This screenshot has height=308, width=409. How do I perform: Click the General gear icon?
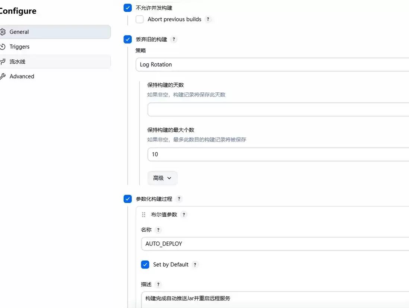[3, 32]
